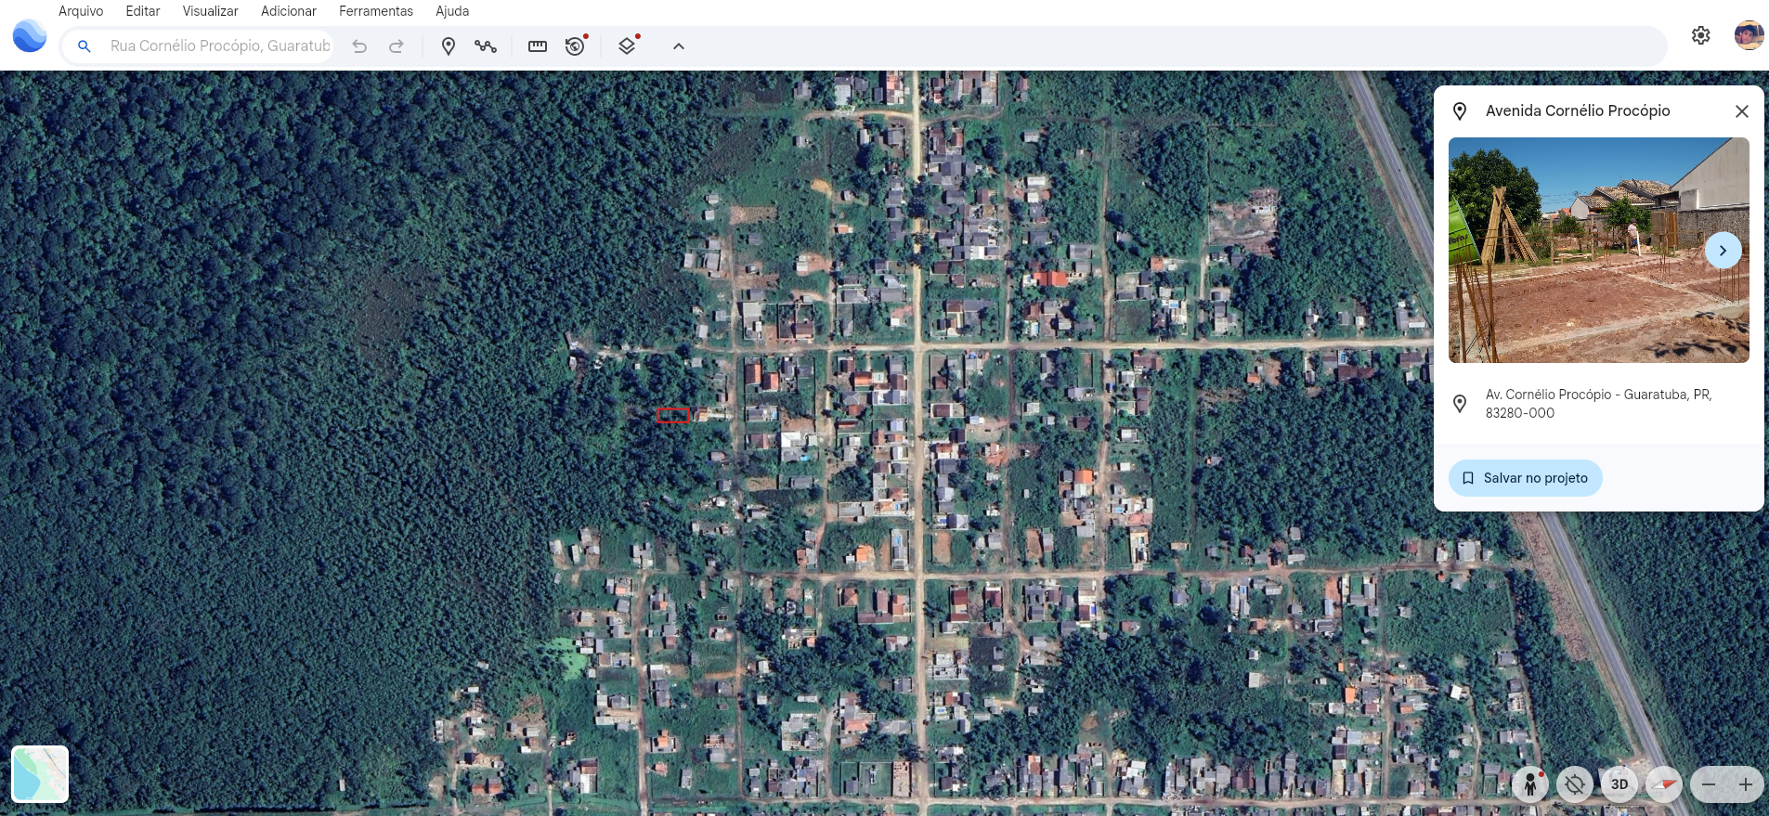Select the draw path or polygon tool
The height and width of the screenshot is (816, 1769).
486,45
